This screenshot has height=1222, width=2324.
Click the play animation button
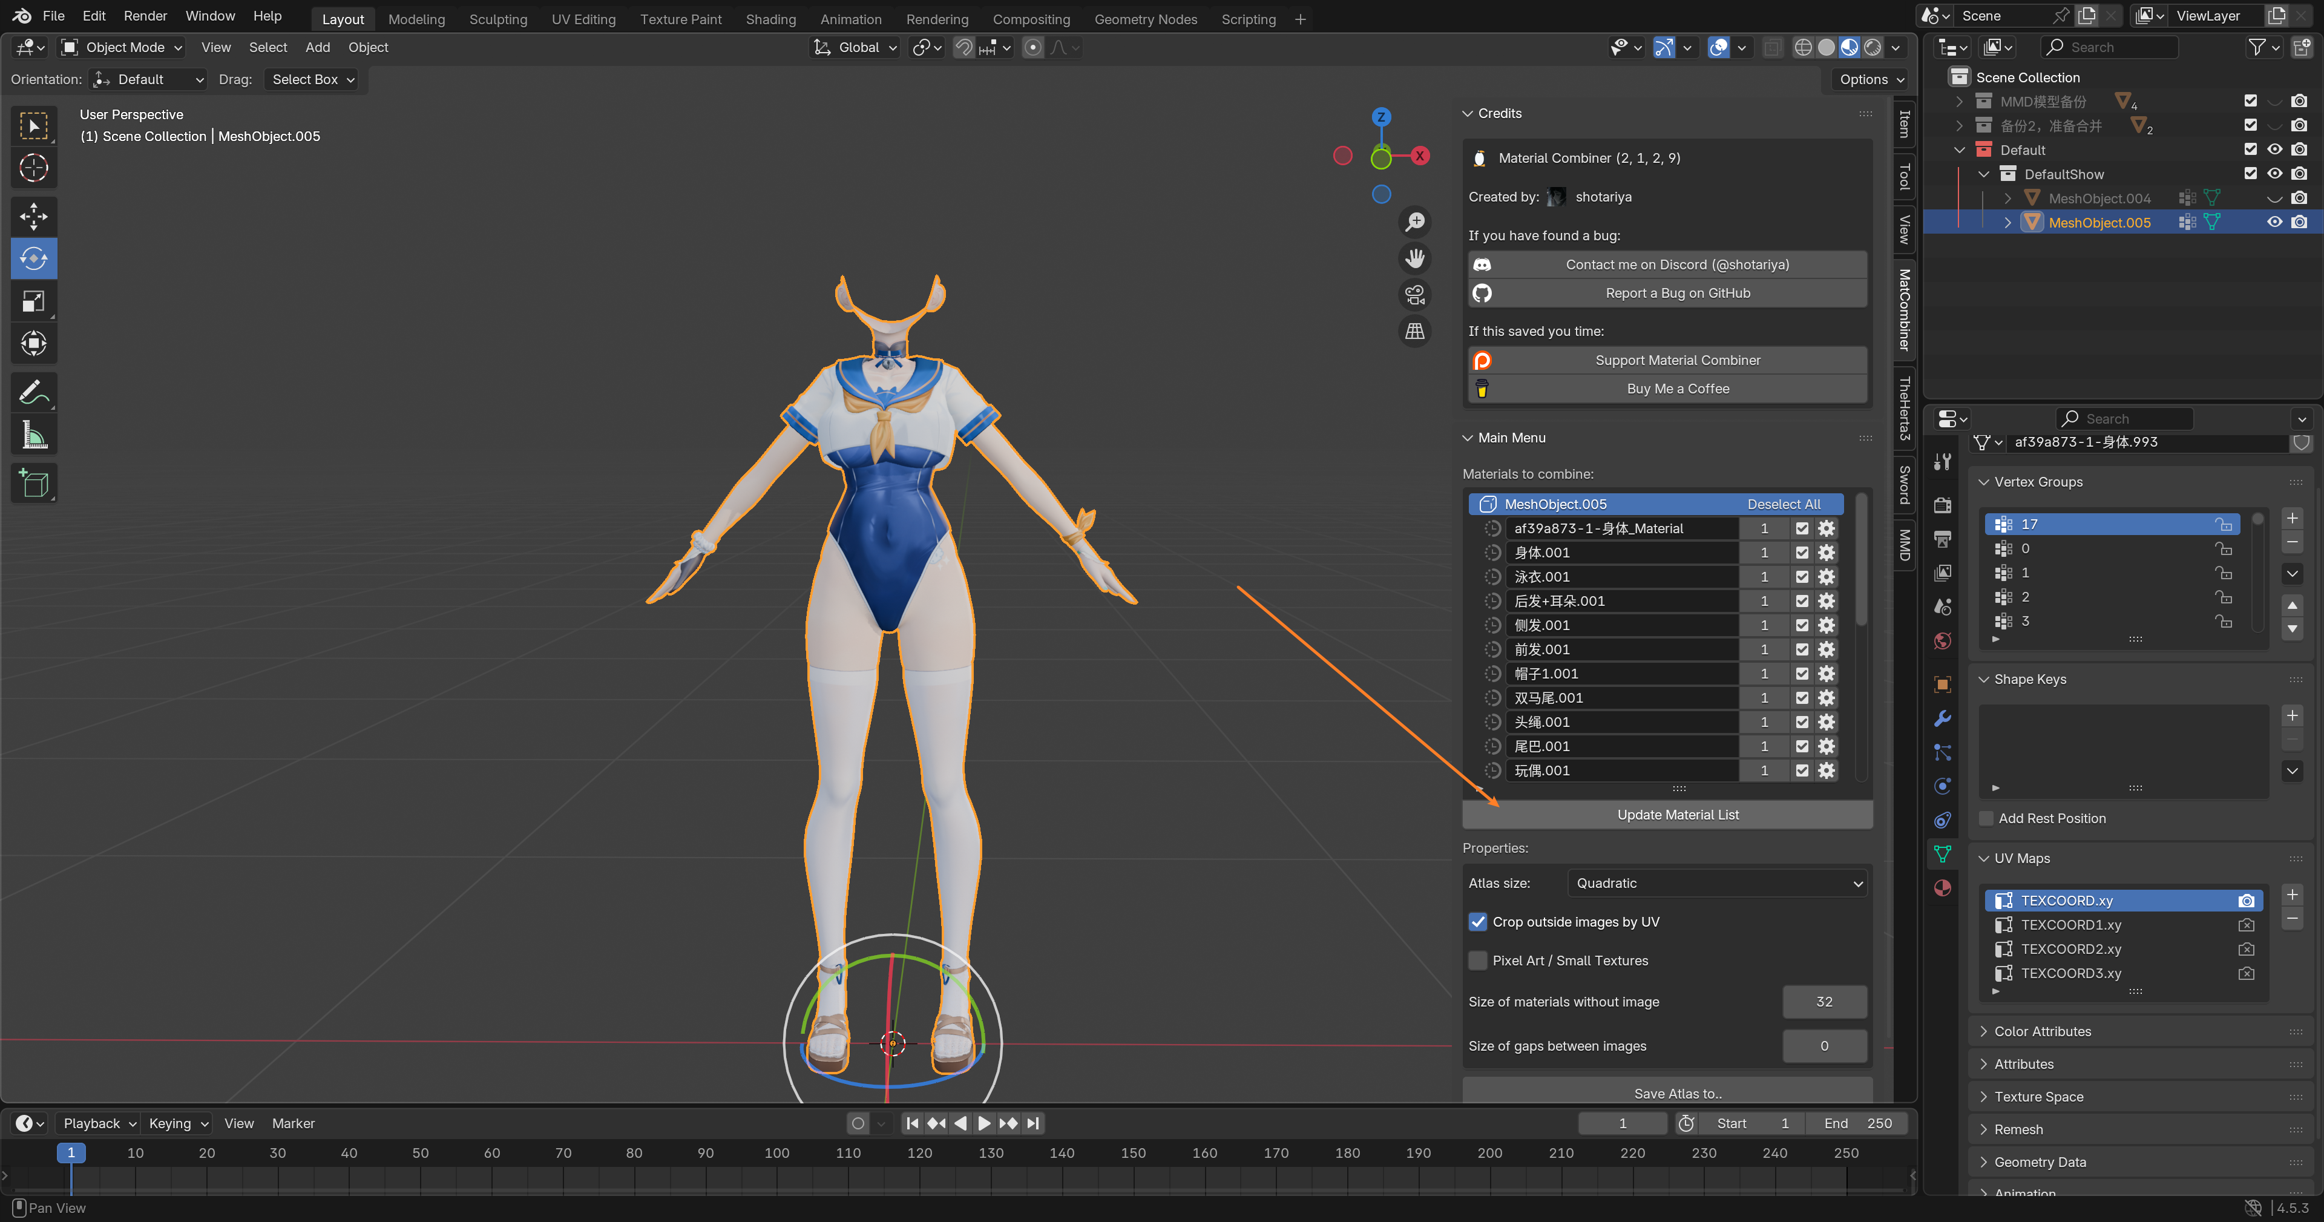(983, 1123)
